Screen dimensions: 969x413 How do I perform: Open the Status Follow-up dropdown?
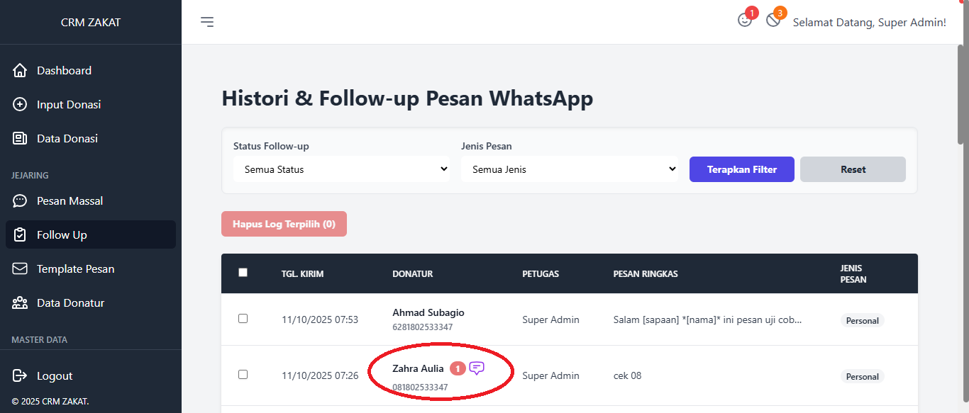pyautogui.click(x=341, y=169)
